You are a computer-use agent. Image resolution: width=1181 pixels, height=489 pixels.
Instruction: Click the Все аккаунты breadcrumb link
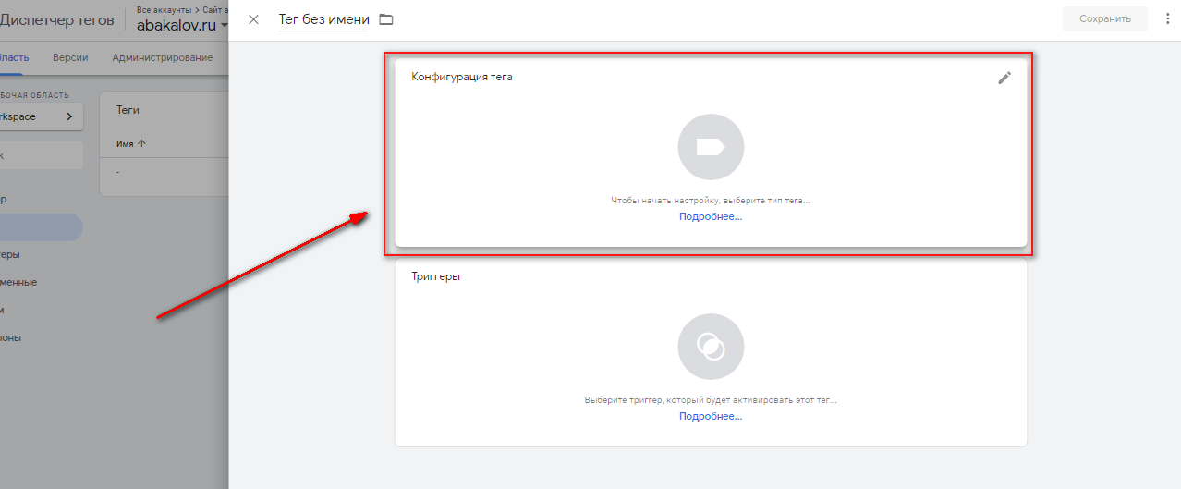point(162,9)
